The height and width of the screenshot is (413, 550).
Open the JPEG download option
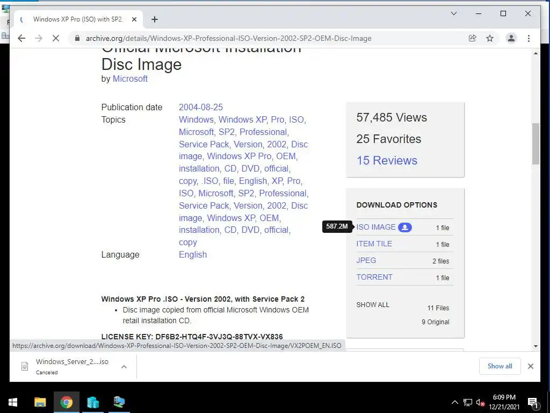click(x=366, y=260)
